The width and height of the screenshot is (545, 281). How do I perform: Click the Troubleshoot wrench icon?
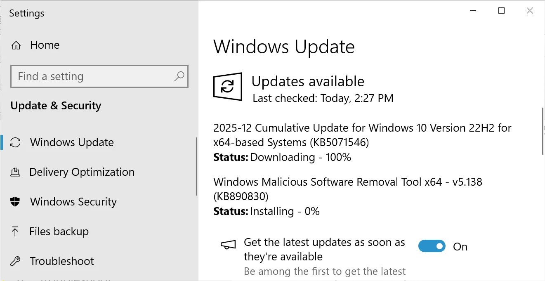click(15, 261)
